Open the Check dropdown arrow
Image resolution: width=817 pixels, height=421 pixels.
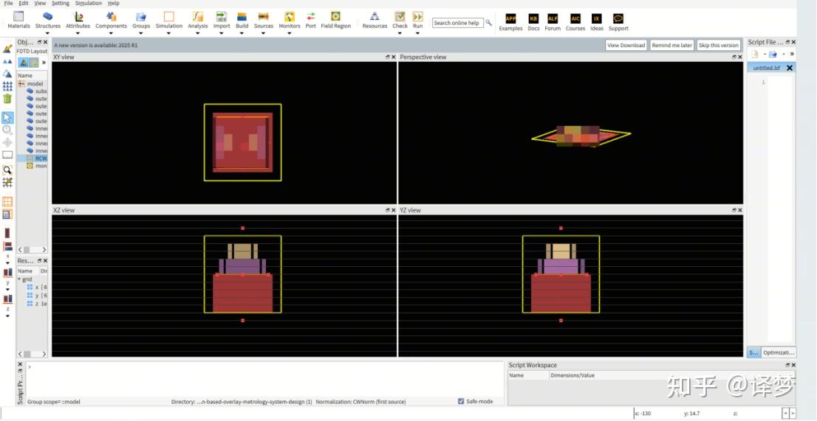[400, 34]
